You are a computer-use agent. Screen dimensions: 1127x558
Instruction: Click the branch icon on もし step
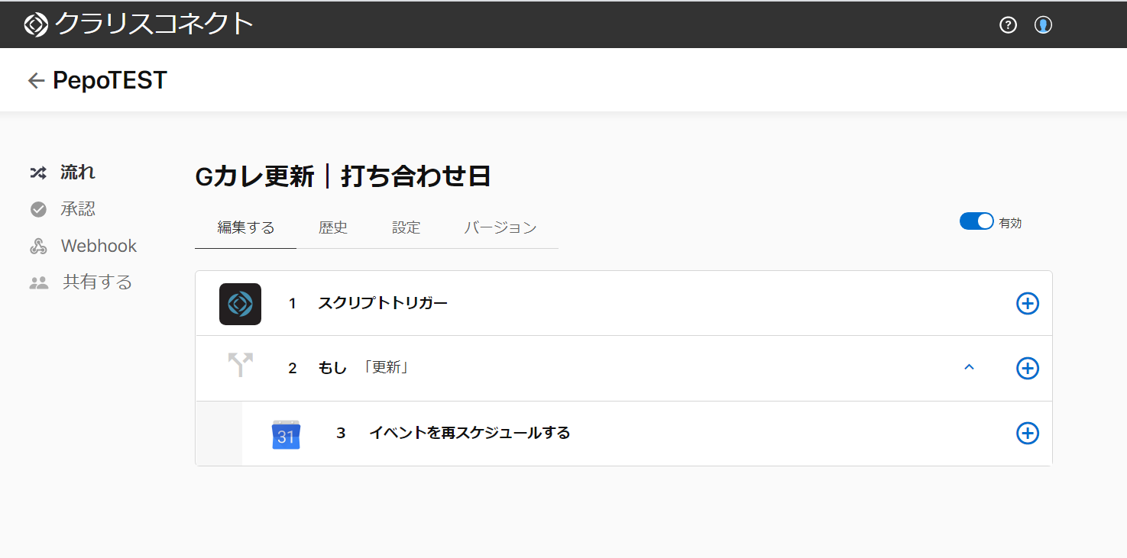(x=240, y=365)
